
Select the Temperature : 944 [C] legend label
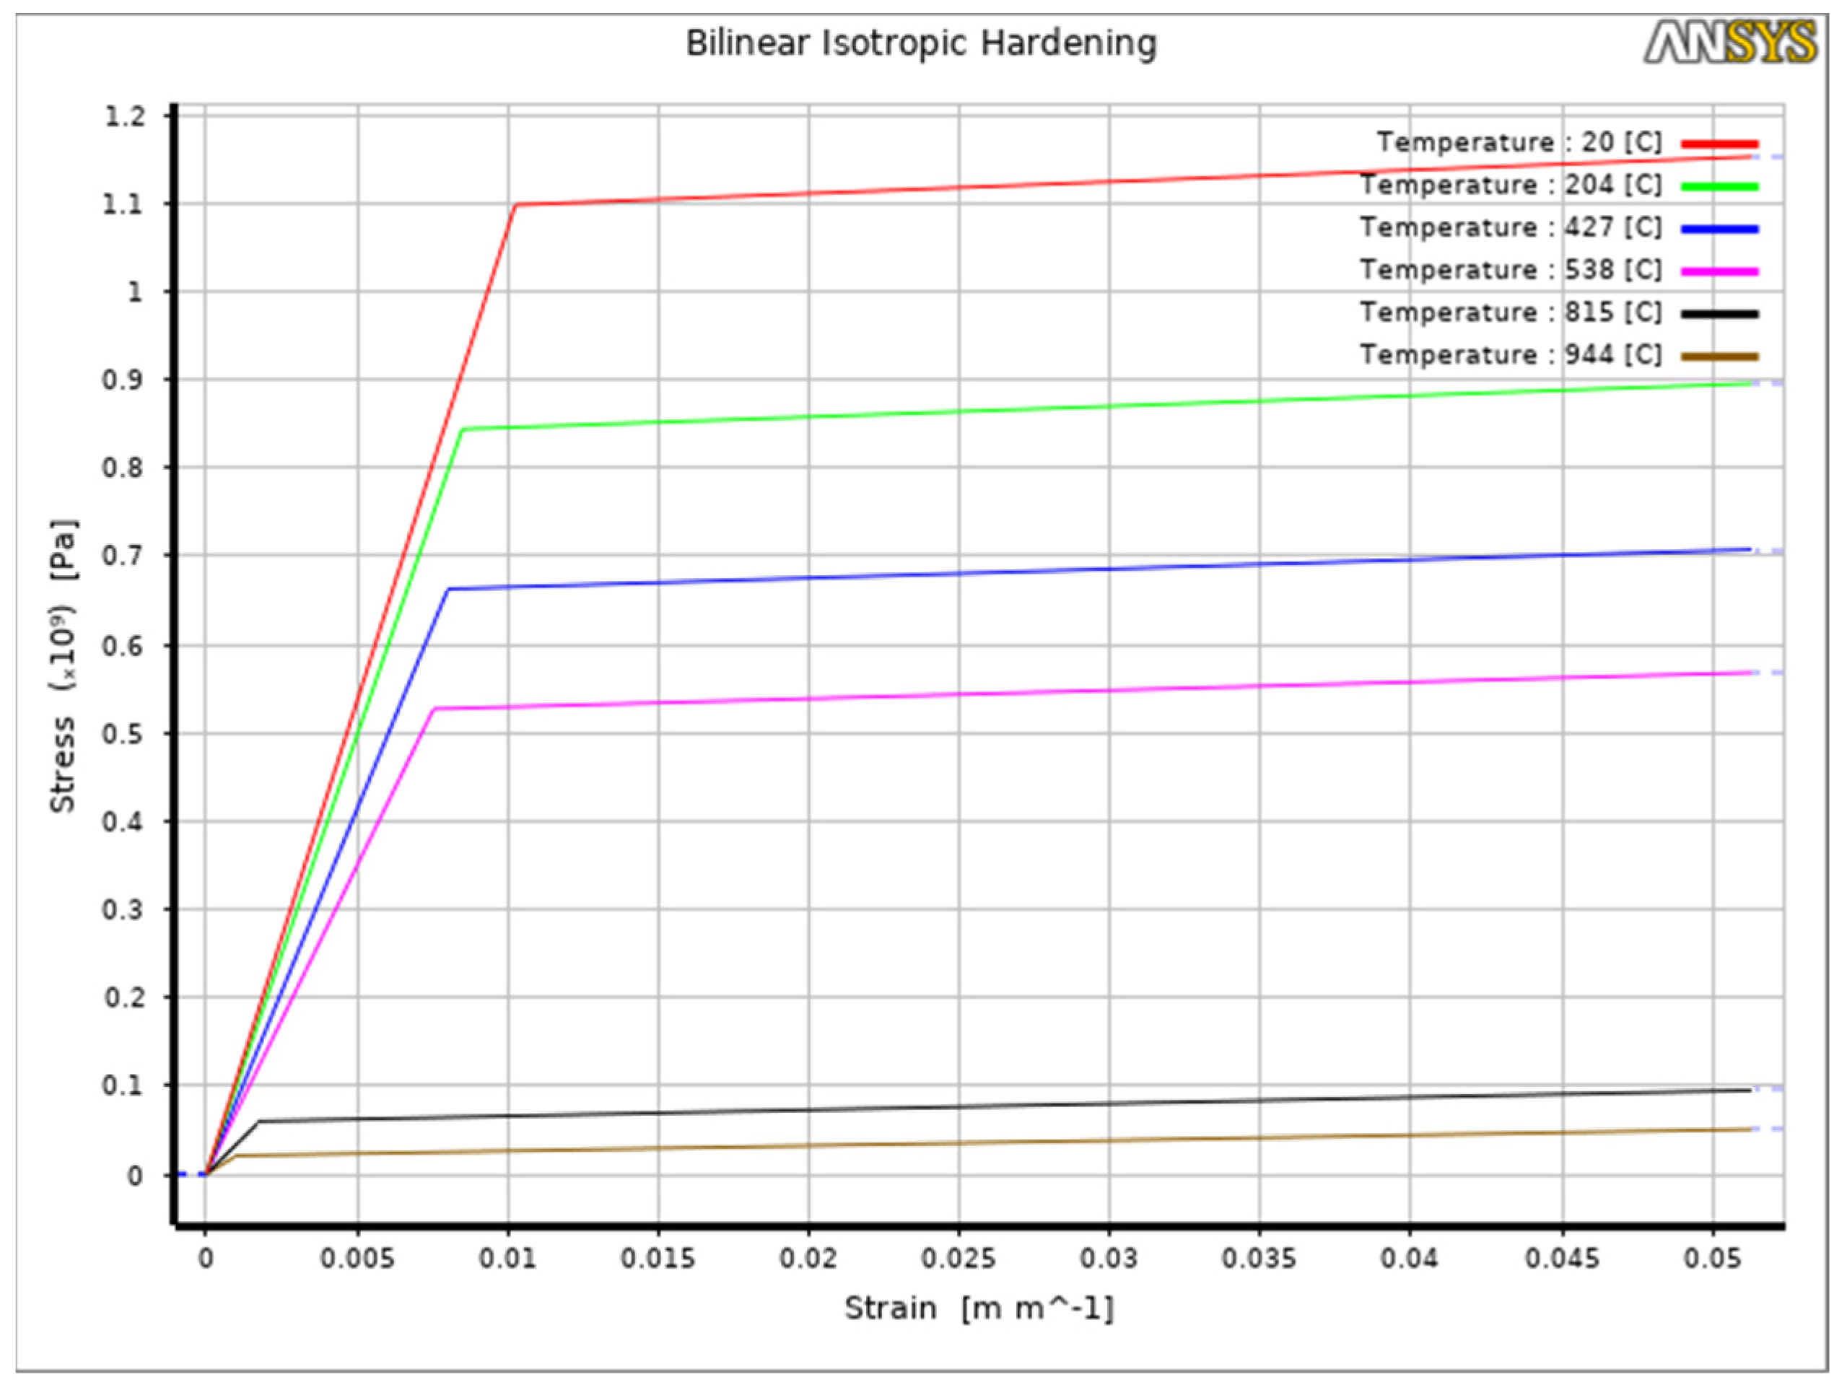(x=1511, y=356)
